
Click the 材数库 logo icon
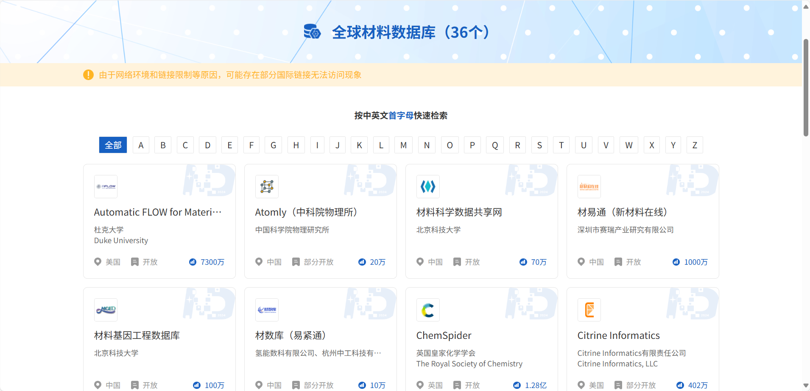point(267,310)
